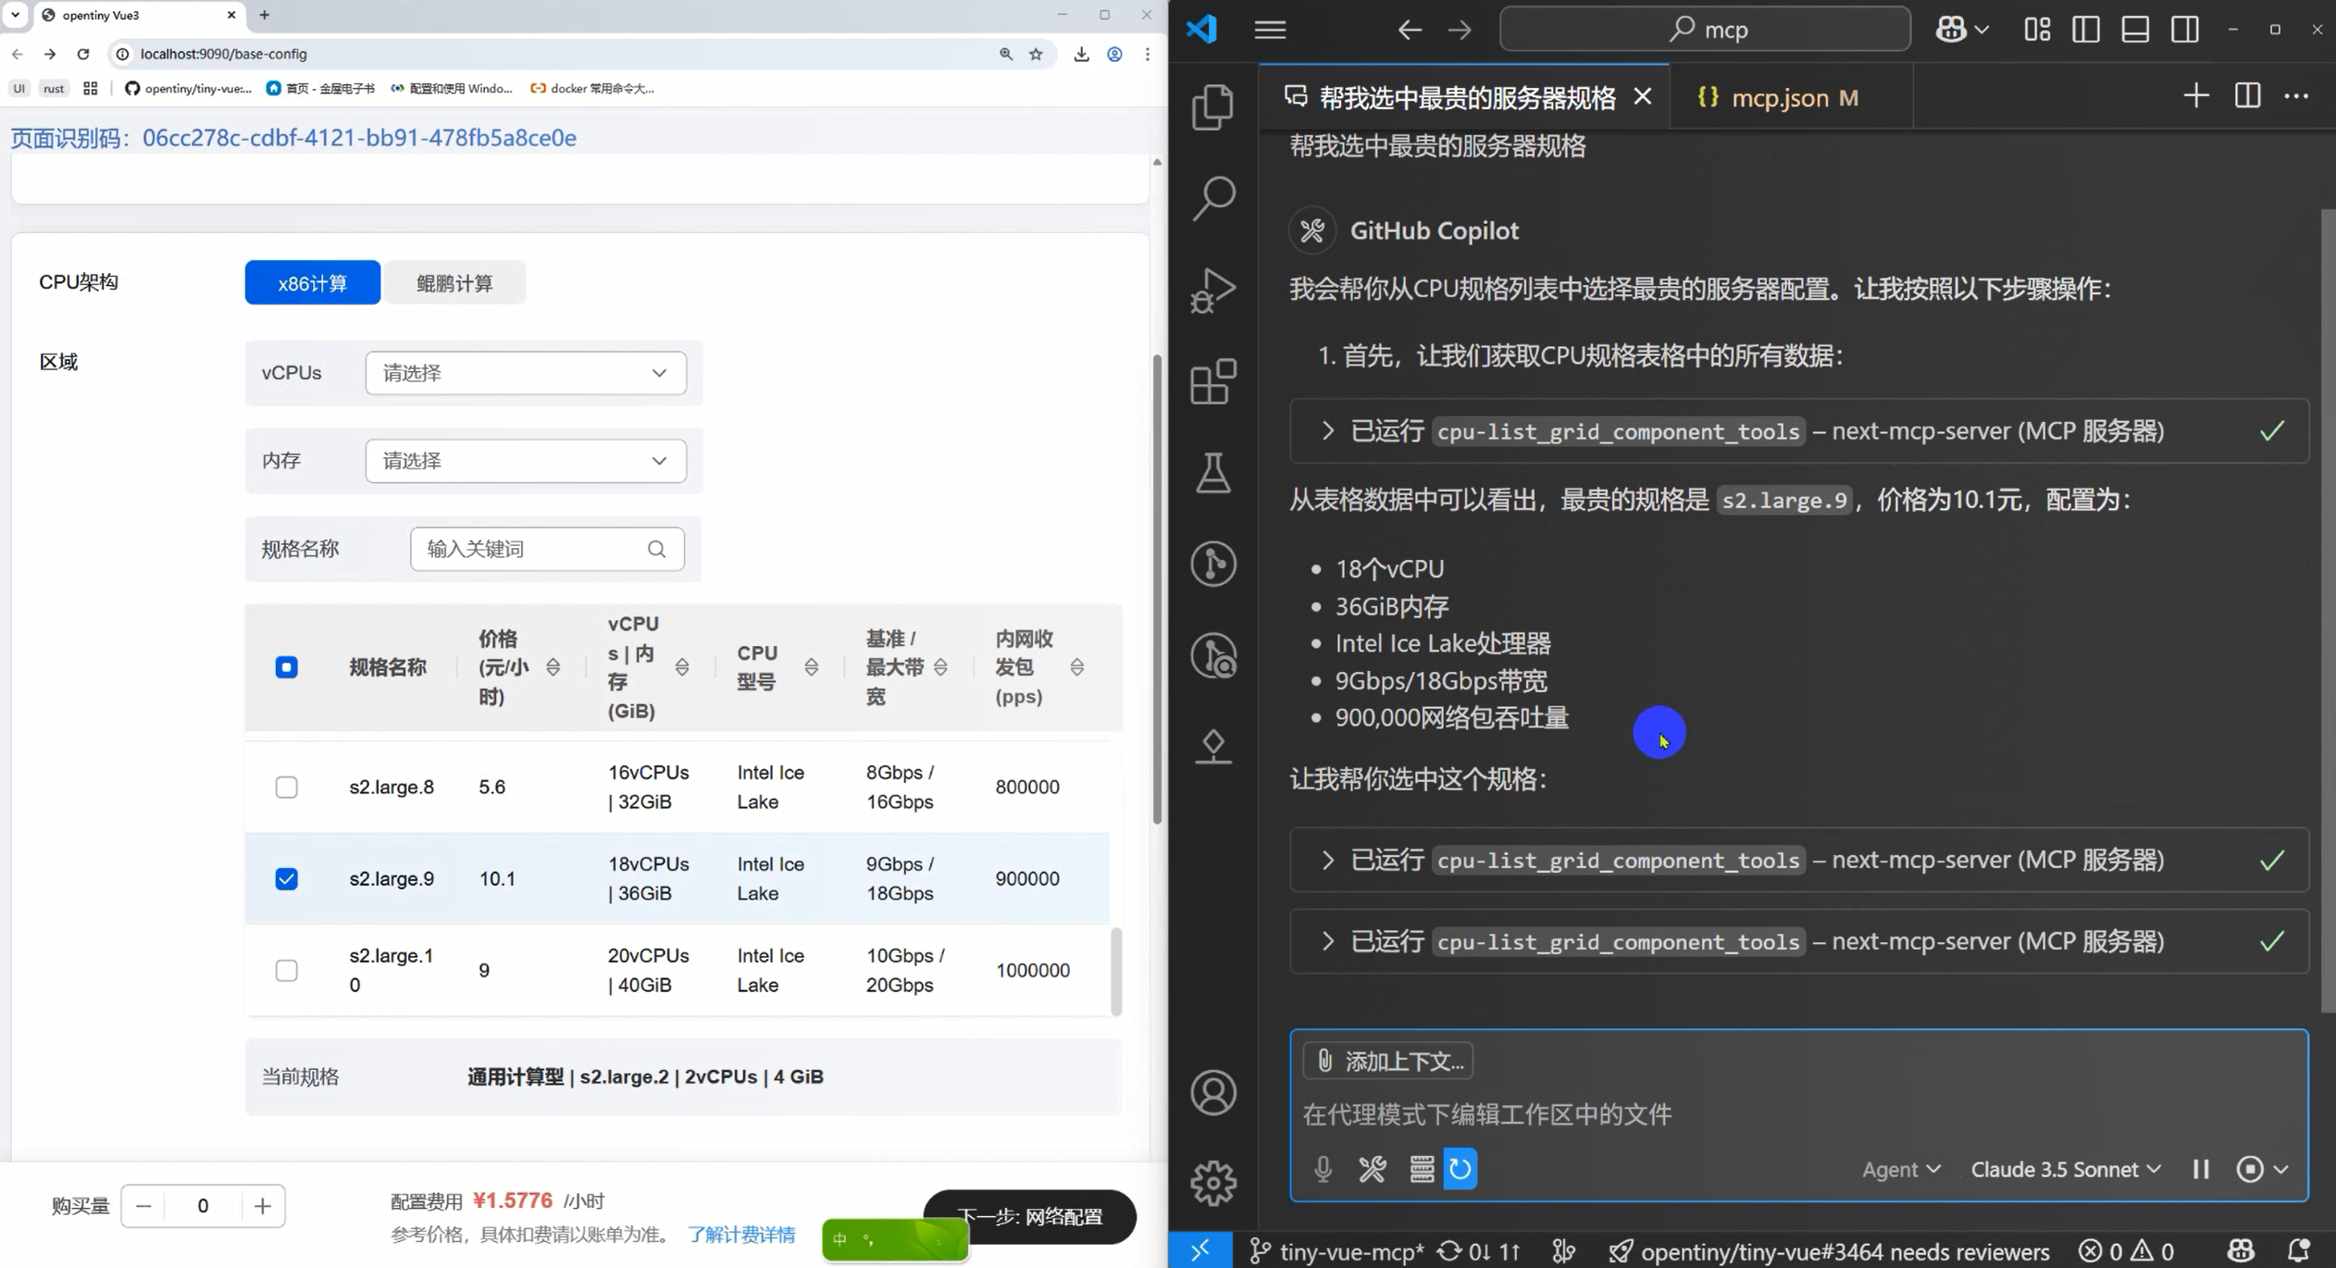Open the tools picker (wrench icon) in chat
Viewport: 2336px width, 1268px height.
[x=1373, y=1168]
